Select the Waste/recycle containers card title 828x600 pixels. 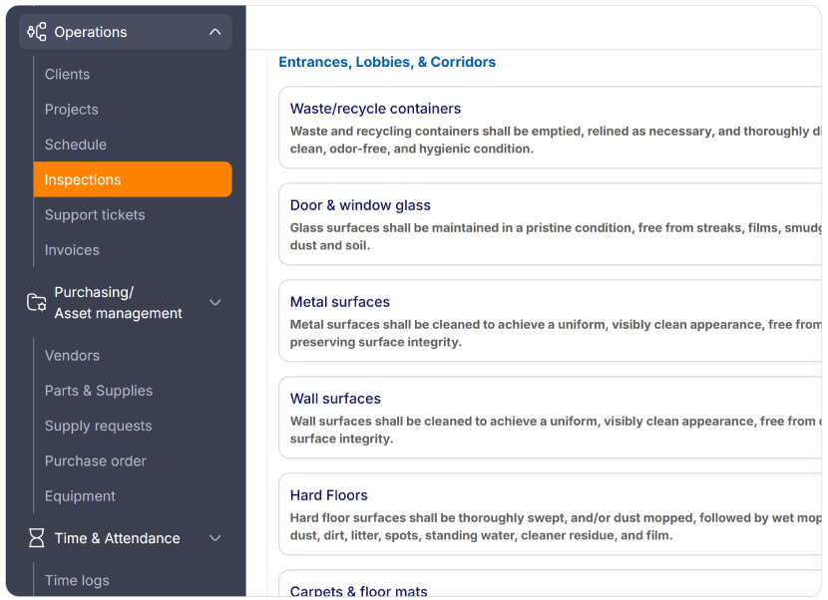click(x=375, y=109)
